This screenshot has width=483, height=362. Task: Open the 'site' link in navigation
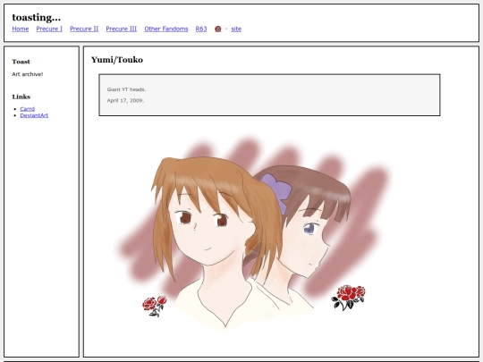point(236,29)
